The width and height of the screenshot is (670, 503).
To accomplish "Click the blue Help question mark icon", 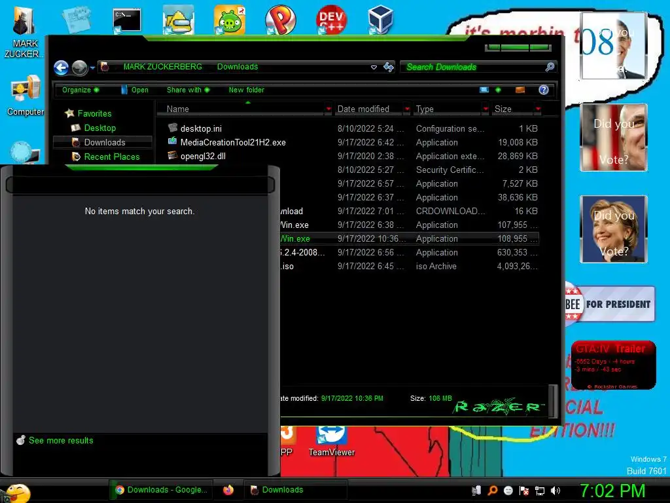I will click(x=544, y=90).
